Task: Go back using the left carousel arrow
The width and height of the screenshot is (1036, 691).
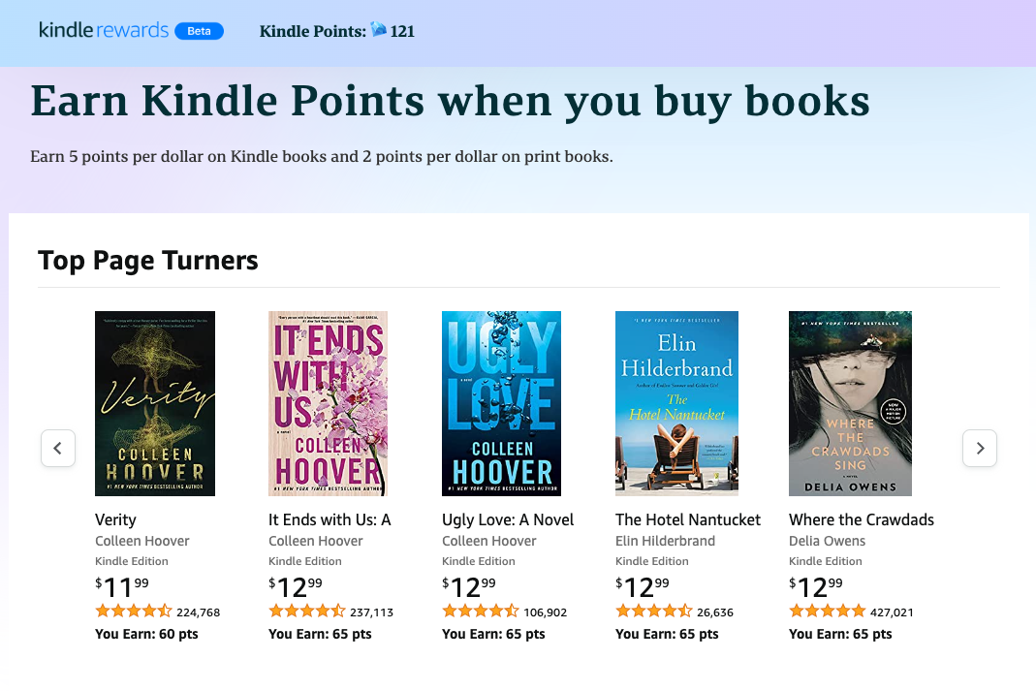Action: [58, 448]
